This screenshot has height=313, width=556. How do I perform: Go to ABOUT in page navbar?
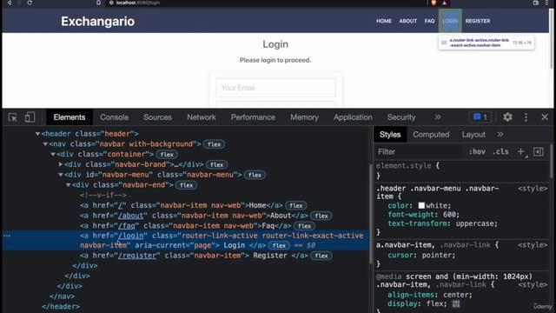(407, 21)
